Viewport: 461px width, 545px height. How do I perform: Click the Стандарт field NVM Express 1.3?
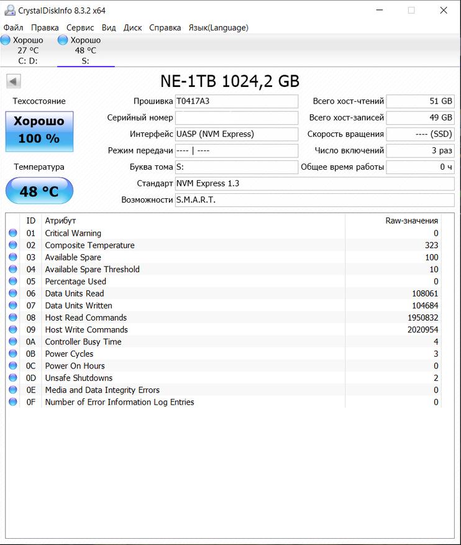coord(315,183)
